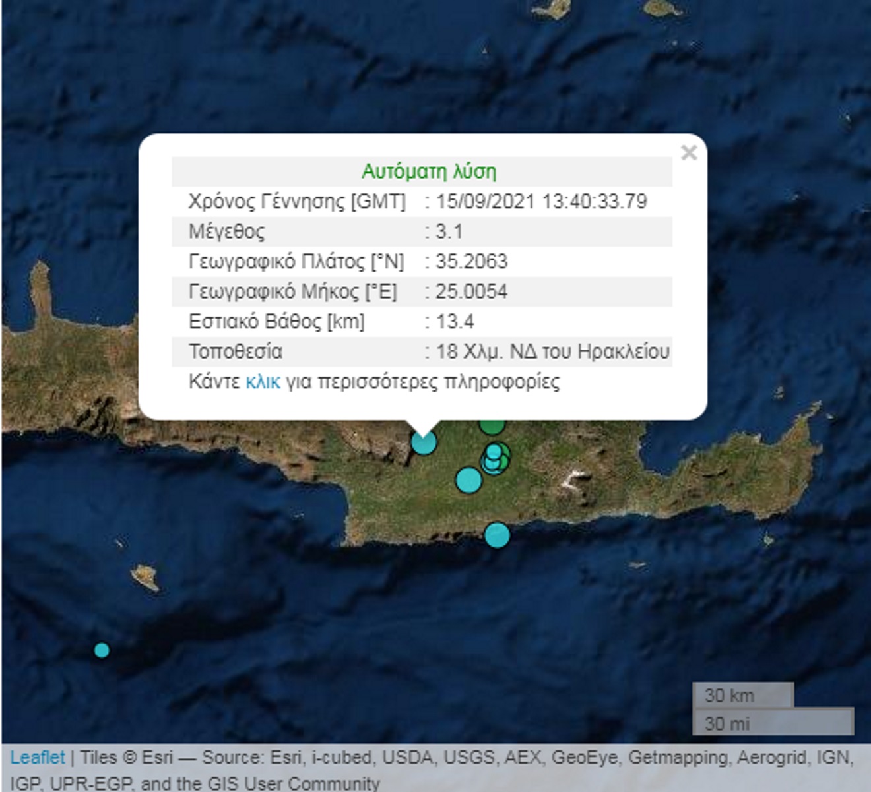Click the focal depth value 13.4
The height and width of the screenshot is (792, 871).
point(455,322)
